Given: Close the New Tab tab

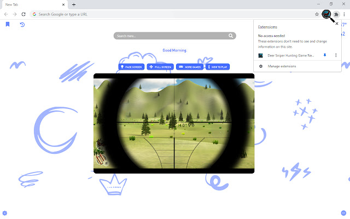Looking at the screenshot, I should (x=63, y=4).
